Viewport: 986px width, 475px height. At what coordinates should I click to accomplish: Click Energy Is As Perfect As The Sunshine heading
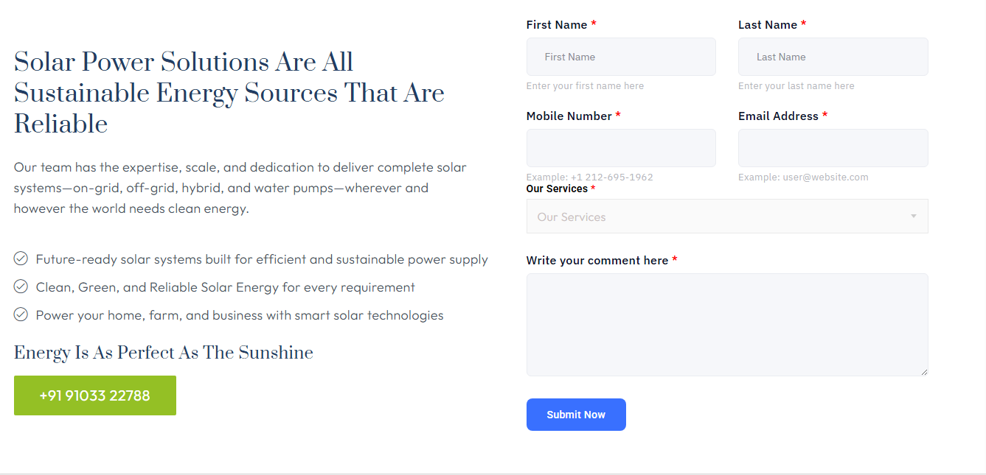click(163, 353)
